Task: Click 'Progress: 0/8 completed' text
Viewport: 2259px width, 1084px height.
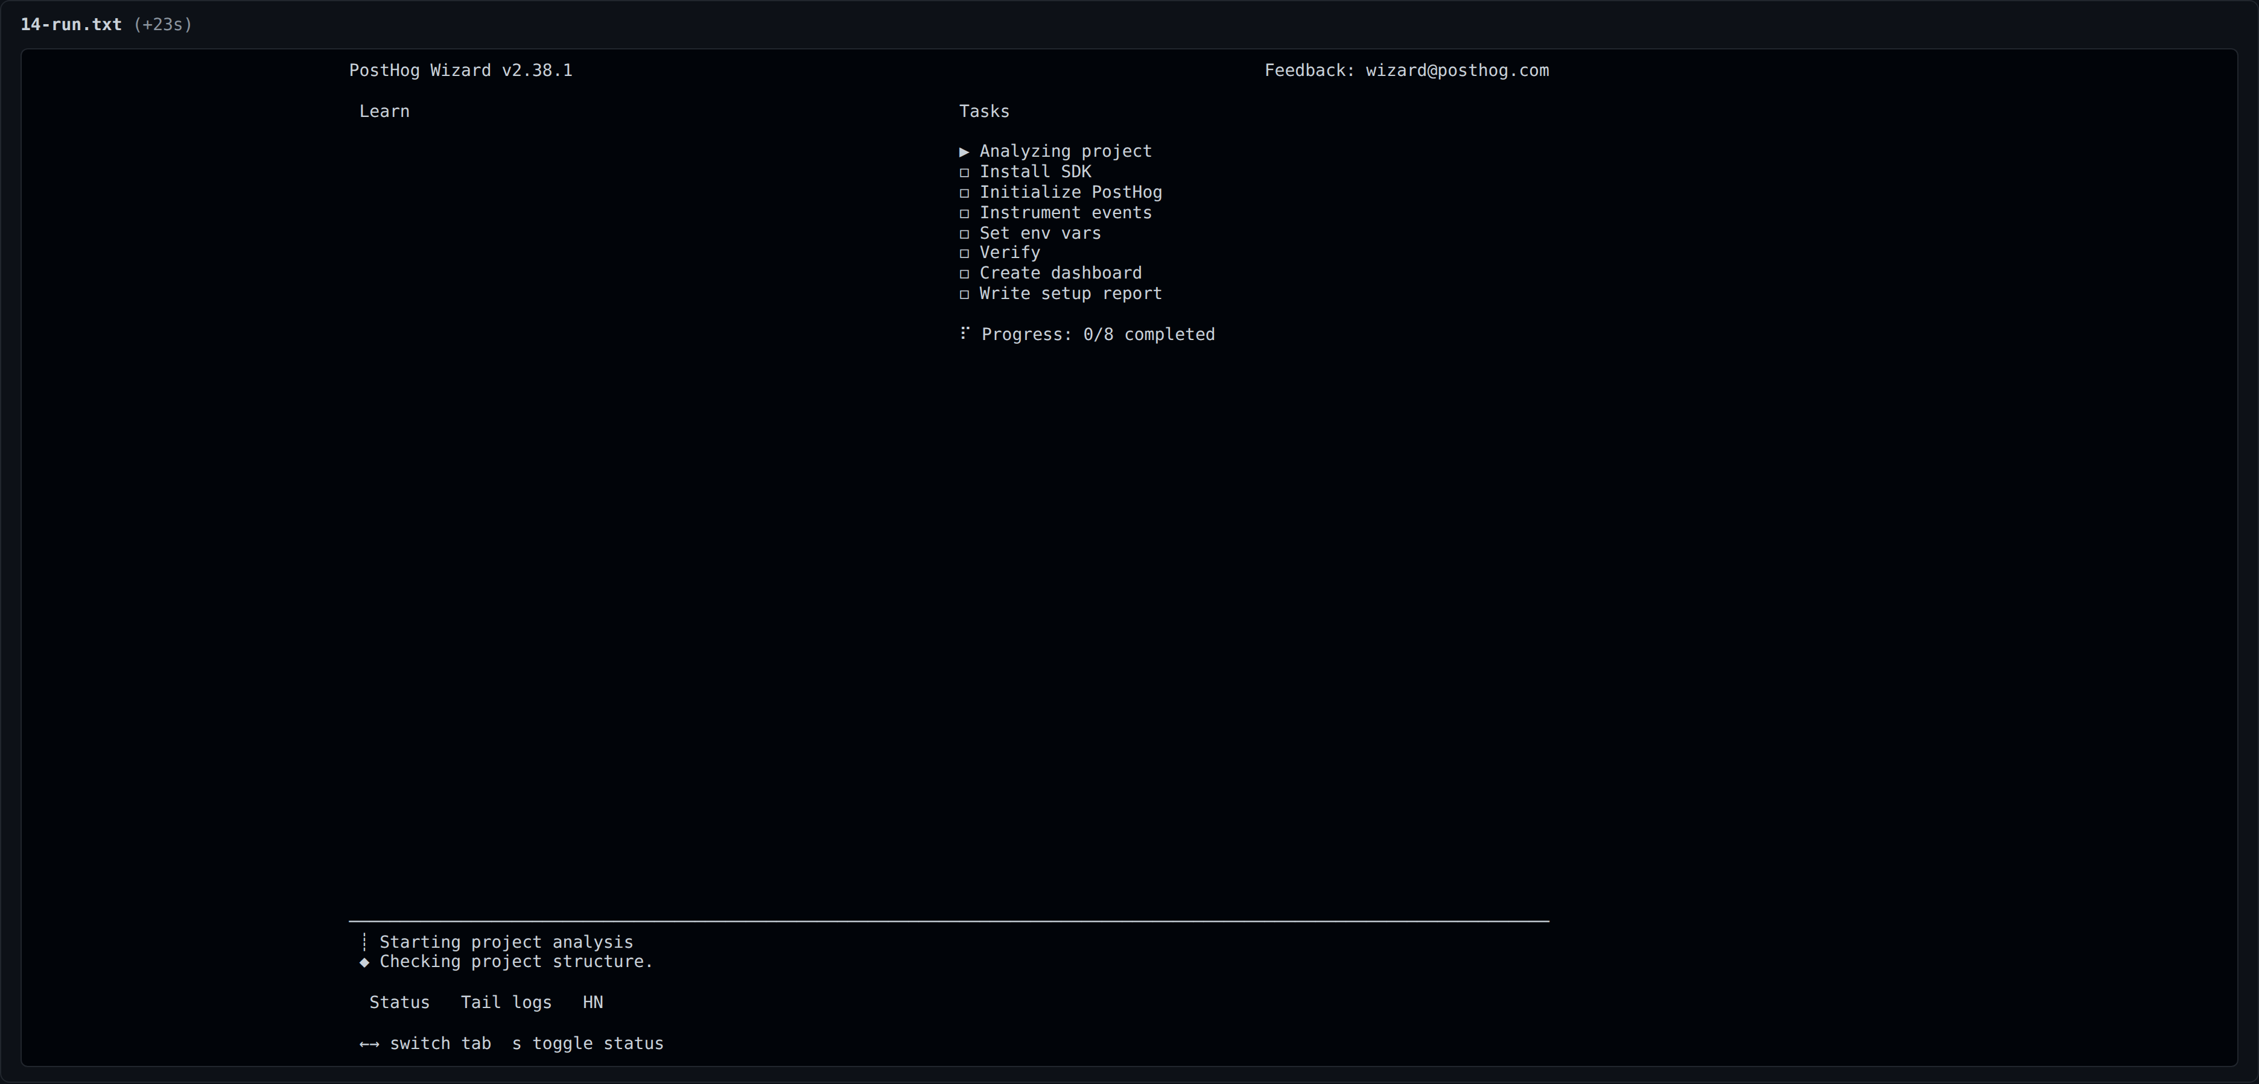Action: 1098,335
